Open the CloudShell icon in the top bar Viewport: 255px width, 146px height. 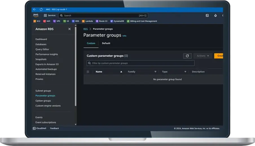pyautogui.click(x=207, y=15)
